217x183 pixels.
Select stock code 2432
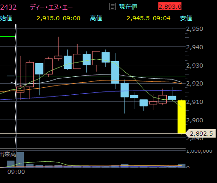pyautogui.click(x=8, y=7)
